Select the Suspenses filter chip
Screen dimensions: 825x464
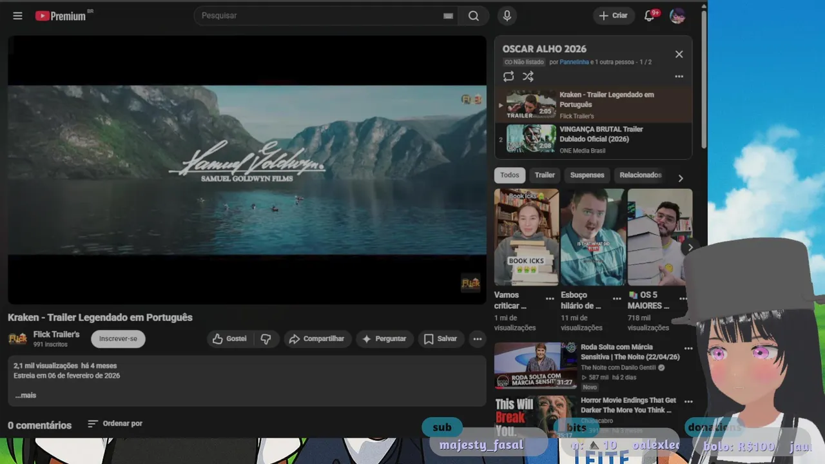pyautogui.click(x=587, y=175)
